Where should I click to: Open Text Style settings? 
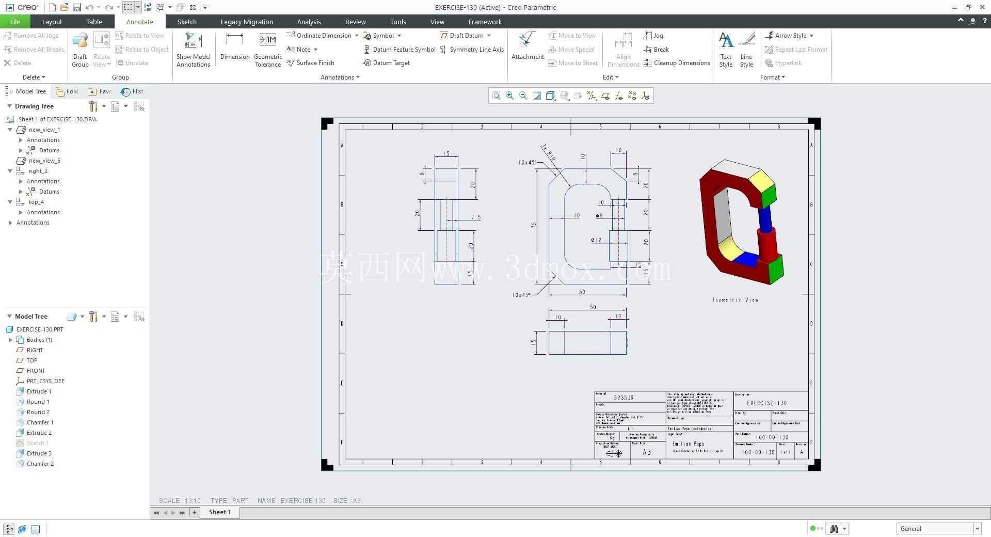coord(726,50)
